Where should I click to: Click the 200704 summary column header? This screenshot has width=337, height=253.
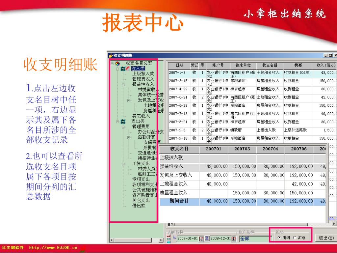(x=271, y=149)
